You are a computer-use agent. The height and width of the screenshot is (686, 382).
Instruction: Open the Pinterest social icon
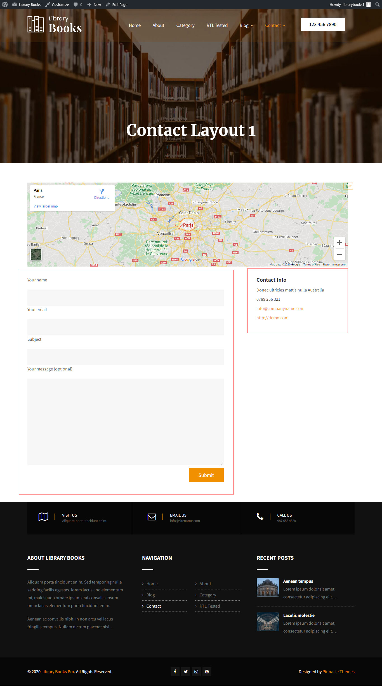click(x=207, y=671)
